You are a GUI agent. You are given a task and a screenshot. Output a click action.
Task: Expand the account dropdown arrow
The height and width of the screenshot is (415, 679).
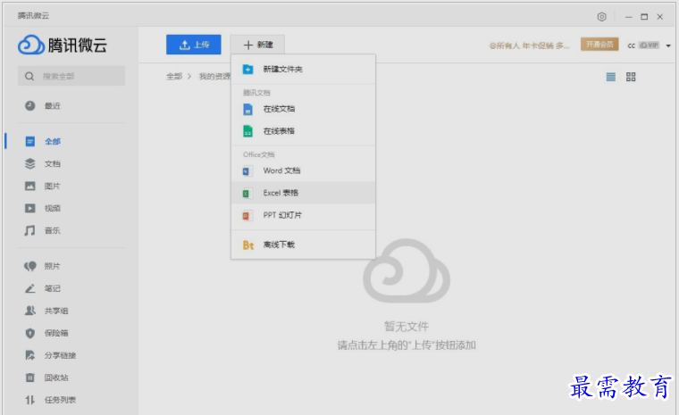tap(668, 46)
